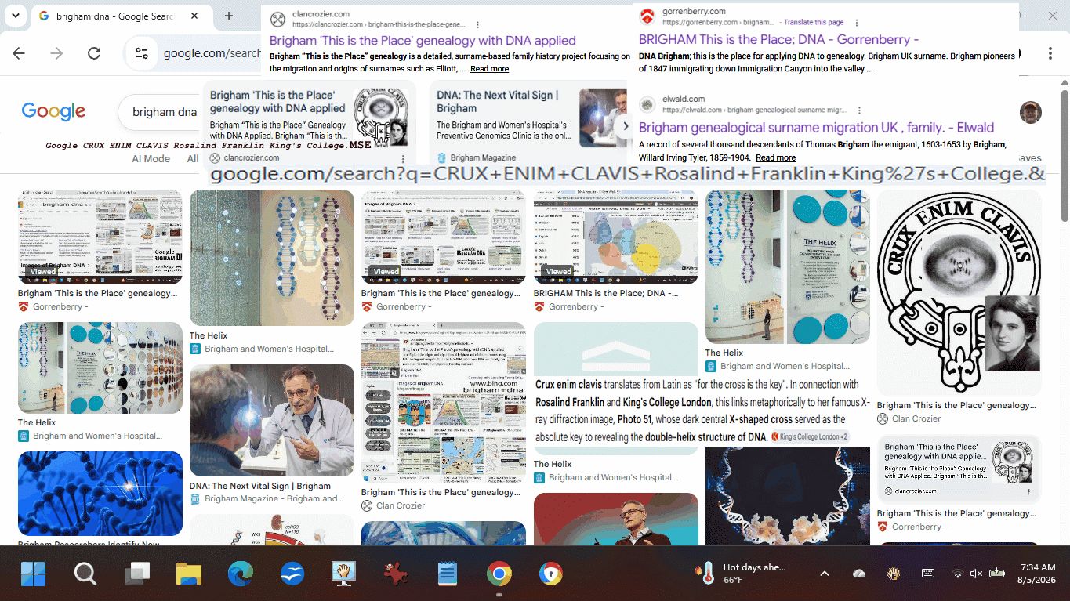Open the Elwald Brigham genealogical surname migration result
Image resolution: width=1070 pixels, height=601 pixels.
(x=816, y=128)
